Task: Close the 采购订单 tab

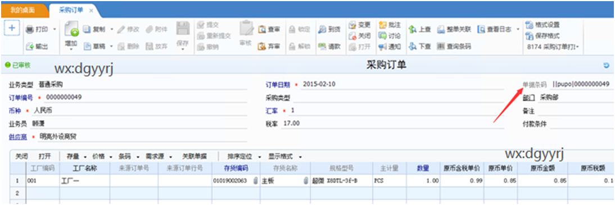Action: [x=92, y=11]
